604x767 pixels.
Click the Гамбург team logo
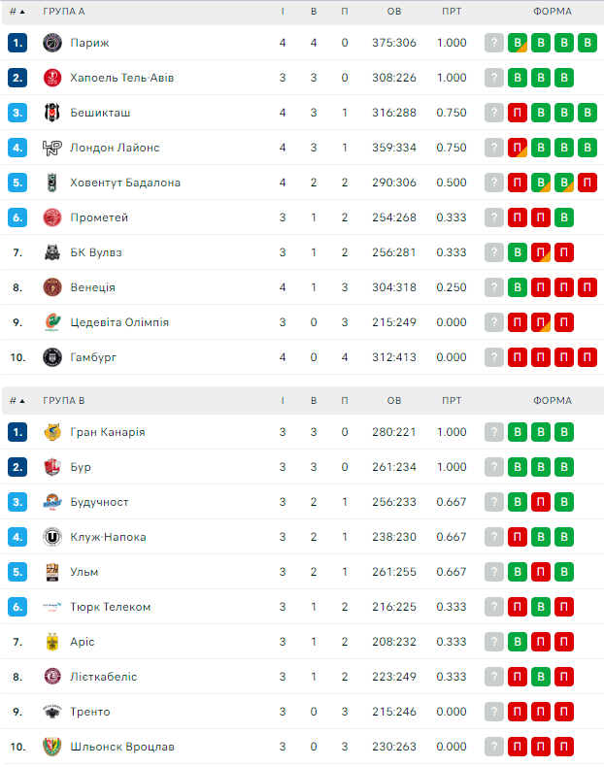click(x=52, y=357)
